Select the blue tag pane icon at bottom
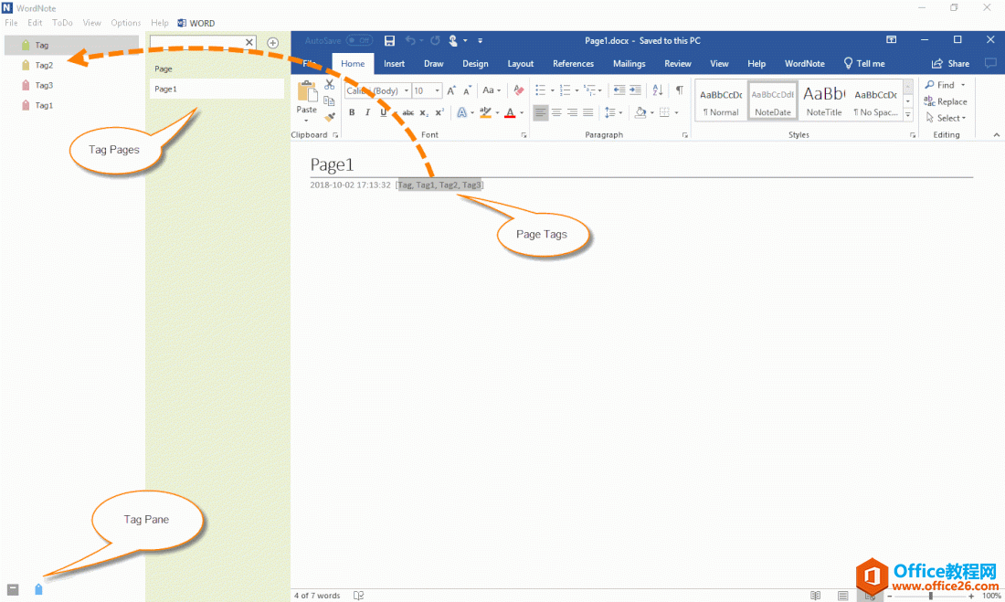Viewport: 1005px width, 602px height. click(x=38, y=589)
